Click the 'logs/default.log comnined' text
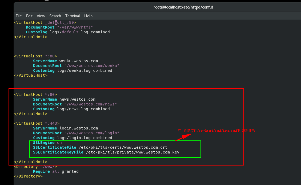Screen dimensions: 301x185 pos(80,32)
